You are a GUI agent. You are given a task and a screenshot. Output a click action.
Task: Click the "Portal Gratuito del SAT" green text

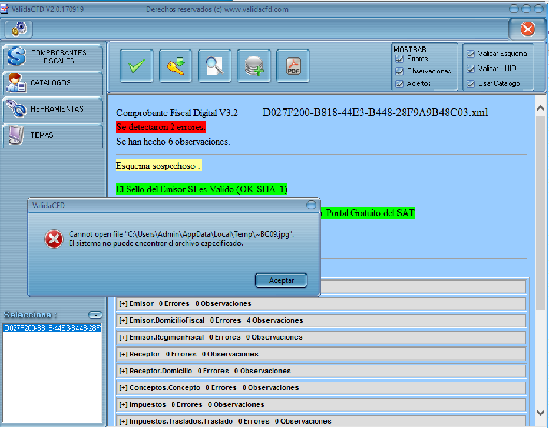pos(370,213)
